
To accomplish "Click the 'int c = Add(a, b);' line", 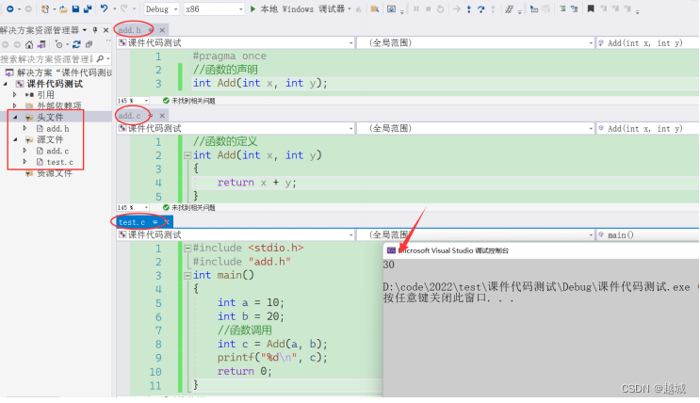I will 272,344.
